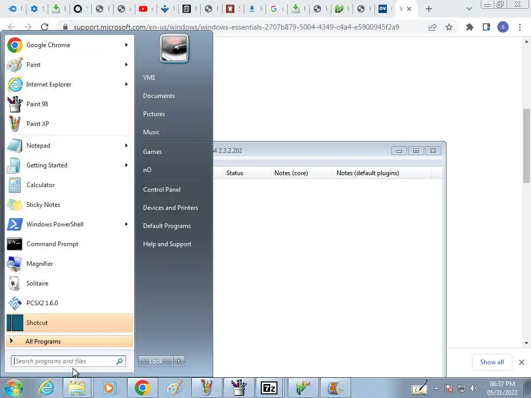Switch to Chrome via taskbar icon
Viewport: 531px width, 398px height.
tap(142, 388)
